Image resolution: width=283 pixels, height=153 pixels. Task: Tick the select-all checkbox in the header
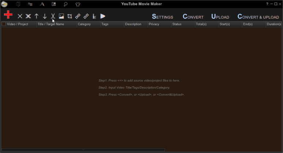tap(4, 24)
